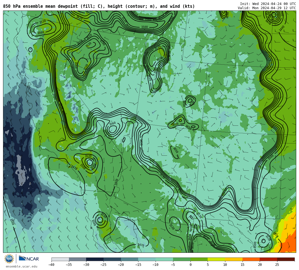Click the Valid time text
This screenshot has width=299, height=270.
click(267, 8)
